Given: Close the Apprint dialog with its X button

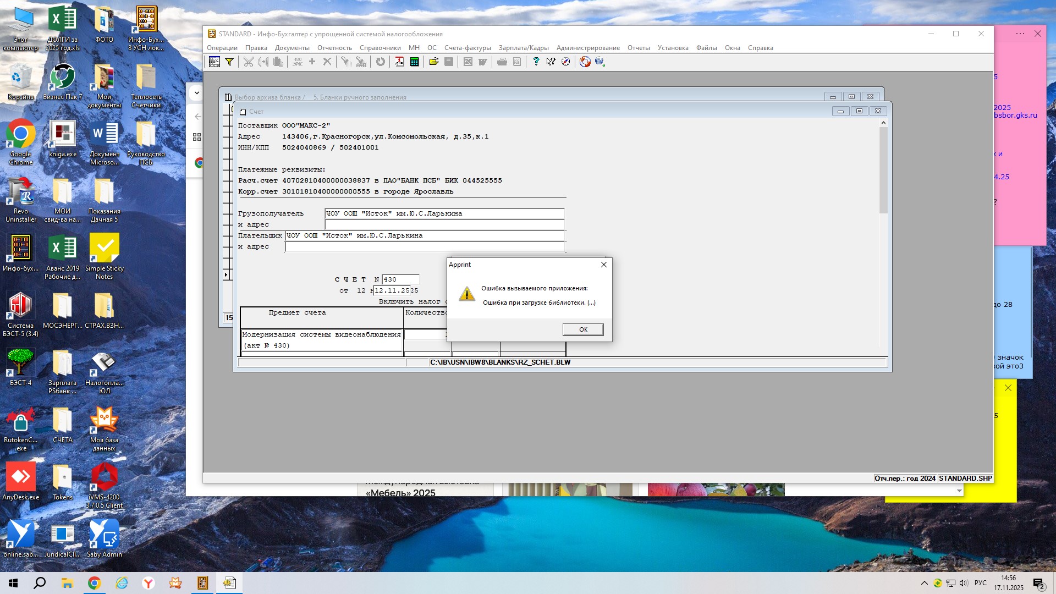Looking at the screenshot, I should [x=603, y=265].
